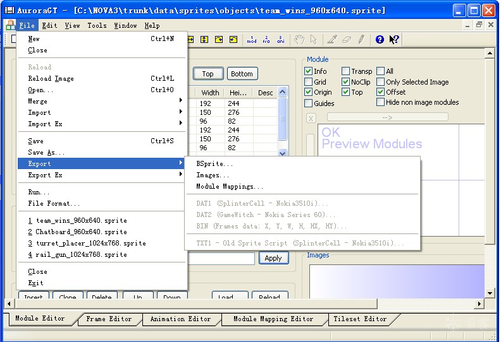501x342 pixels.
Task: Click the Bottom button
Action: (242, 74)
